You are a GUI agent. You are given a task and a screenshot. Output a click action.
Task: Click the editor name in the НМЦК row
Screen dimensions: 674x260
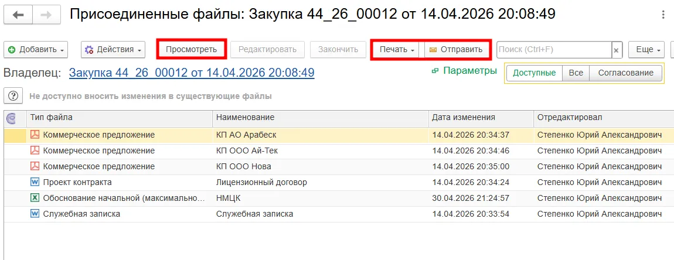coord(599,198)
